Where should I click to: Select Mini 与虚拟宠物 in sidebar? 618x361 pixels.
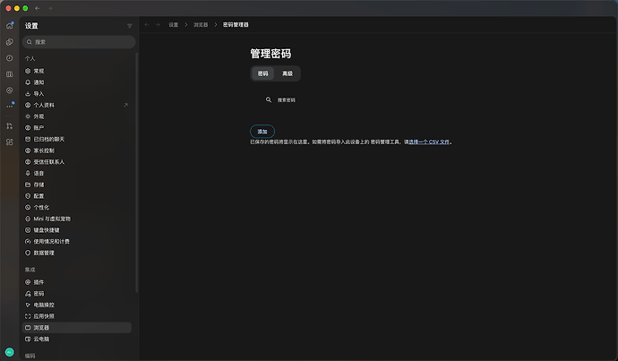[77, 219]
